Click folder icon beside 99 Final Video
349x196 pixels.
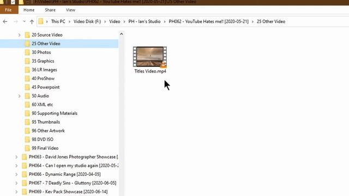point(27,148)
